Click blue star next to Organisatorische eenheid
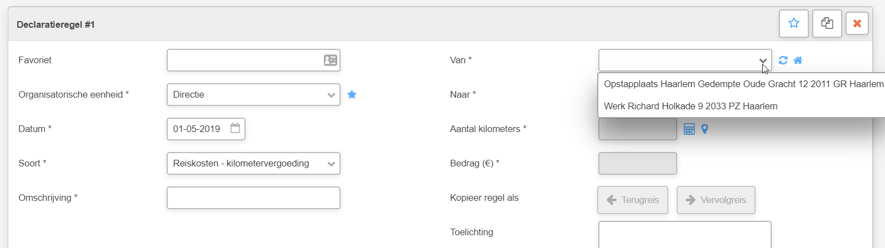This screenshot has width=885, height=248. (x=352, y=94)
